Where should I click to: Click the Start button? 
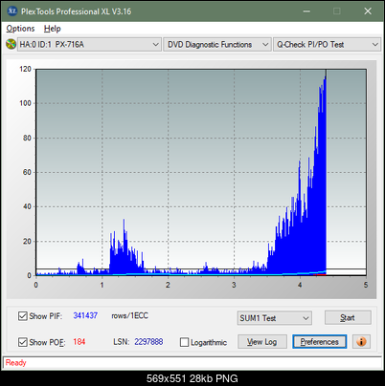[348, 317]
